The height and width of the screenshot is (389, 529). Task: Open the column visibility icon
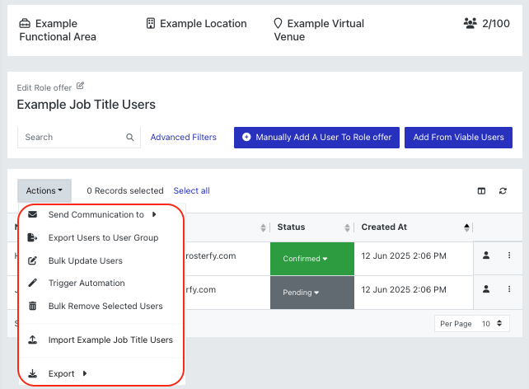tap(481, 191)
